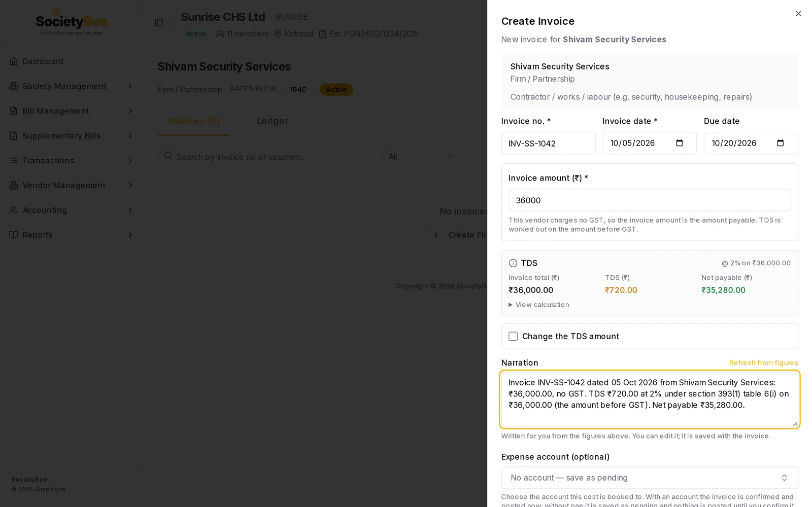812x507 pixels.
Task: Toggle the sidebar collapse icon
Action: (159, 22)
